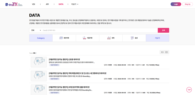Click the pink 검색 search button

(163, 30)
